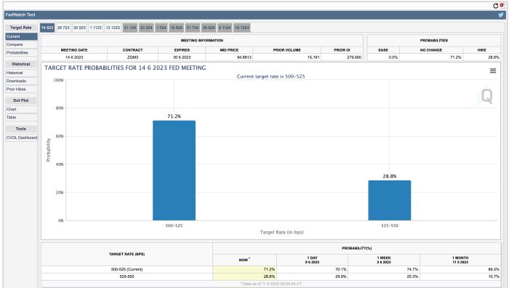Click the '500-525 (Current)' table row label
Screen dimensions: 509x288
click(x=127, y=270)
